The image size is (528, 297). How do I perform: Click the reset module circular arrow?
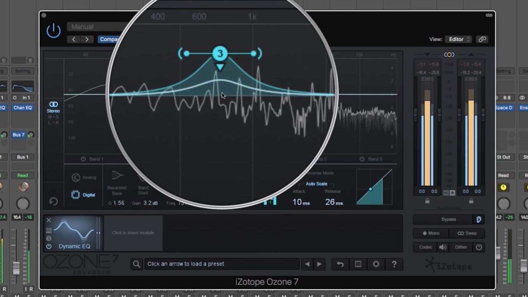(x=54, y=201)
